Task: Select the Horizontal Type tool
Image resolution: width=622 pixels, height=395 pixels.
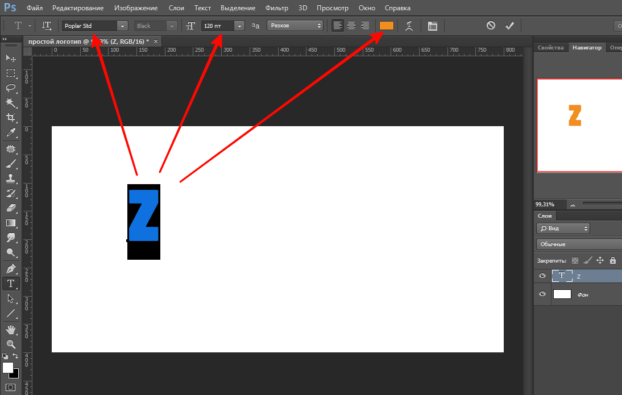Action: coord(11,284)
